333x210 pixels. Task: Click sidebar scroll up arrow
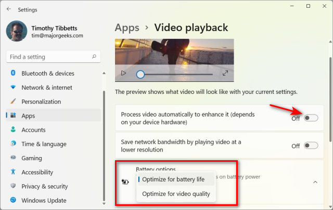tap(104, 73)
